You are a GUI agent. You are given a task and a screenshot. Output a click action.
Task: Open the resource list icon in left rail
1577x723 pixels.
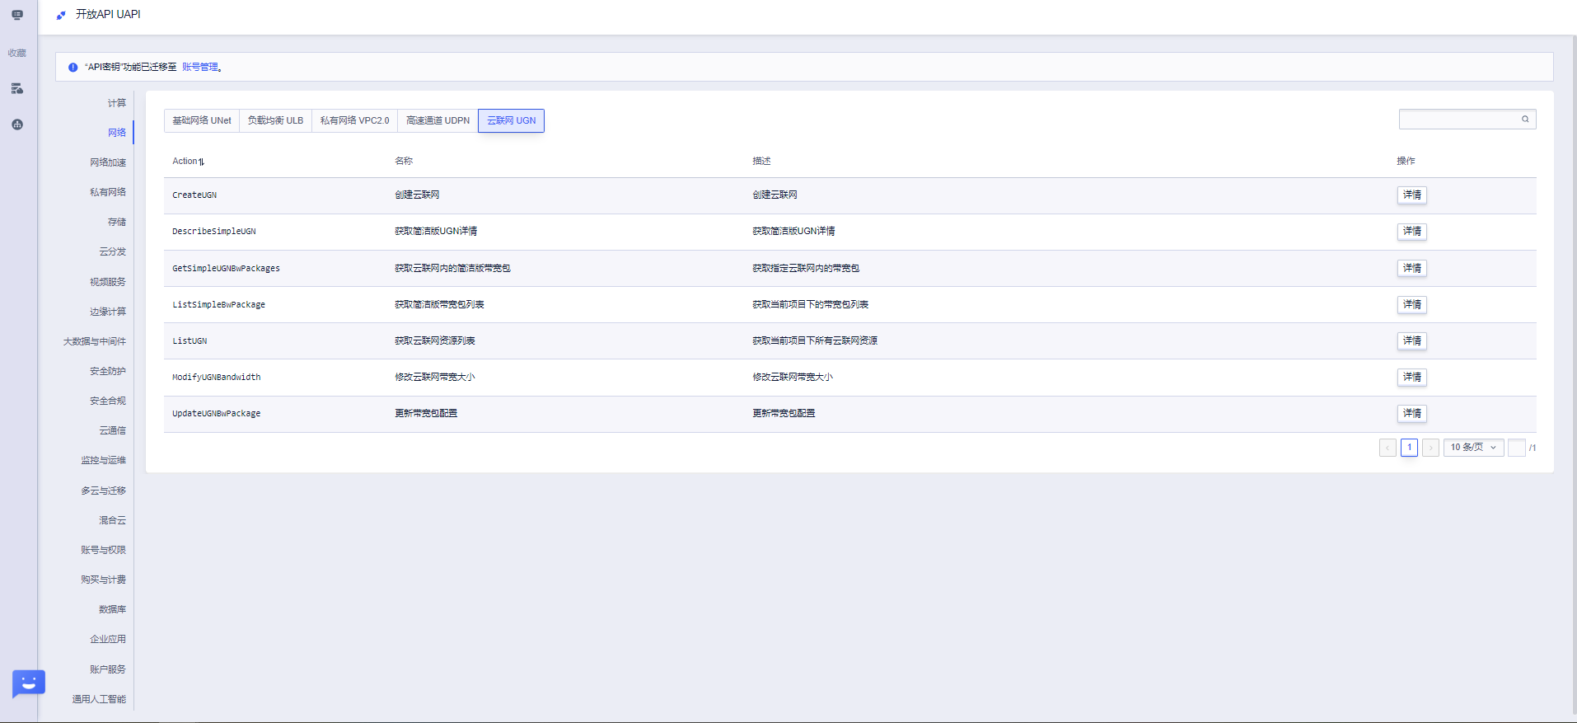[x=17, y=88]
